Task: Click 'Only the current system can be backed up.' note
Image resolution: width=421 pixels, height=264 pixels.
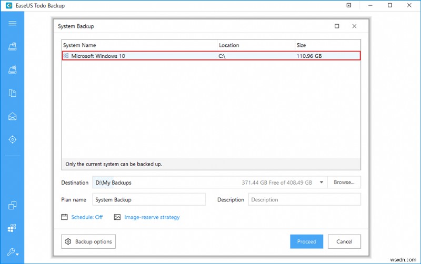Action: (114, 164)
